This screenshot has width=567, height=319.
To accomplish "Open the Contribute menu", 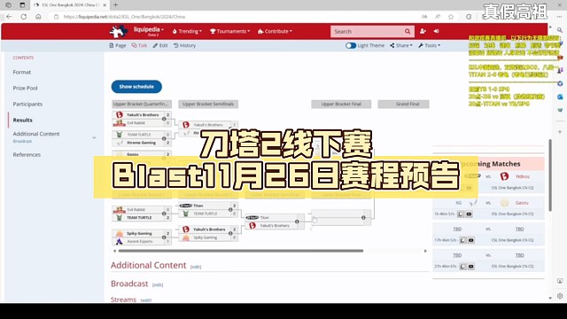I will pyautogui.click(x=276, y=32).
